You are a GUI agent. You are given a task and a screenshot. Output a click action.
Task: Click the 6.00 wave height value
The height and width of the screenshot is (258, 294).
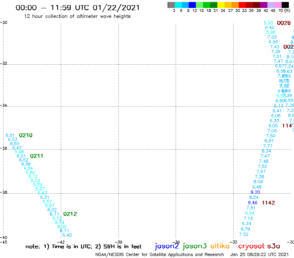click(x=62, y=227)
